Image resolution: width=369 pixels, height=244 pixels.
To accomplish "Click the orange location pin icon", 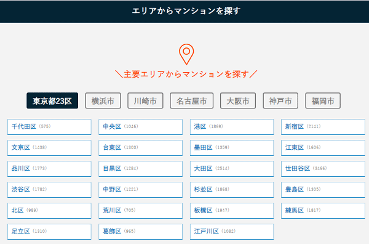I will pos(186,54).
